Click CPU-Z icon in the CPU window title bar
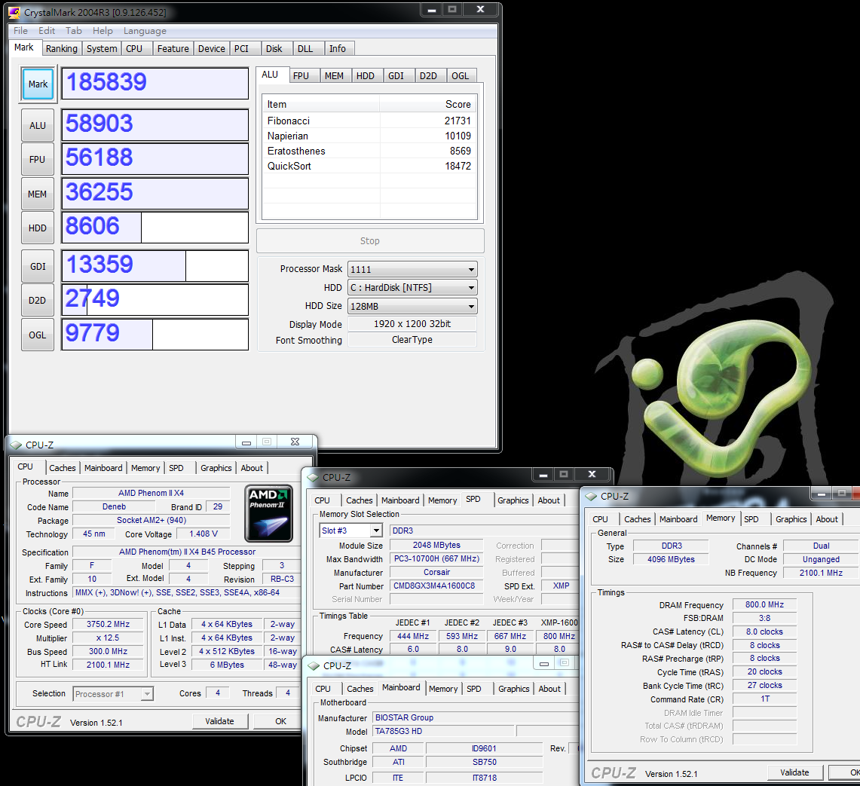This screenshot has height=786, width=860. (16, 445)
